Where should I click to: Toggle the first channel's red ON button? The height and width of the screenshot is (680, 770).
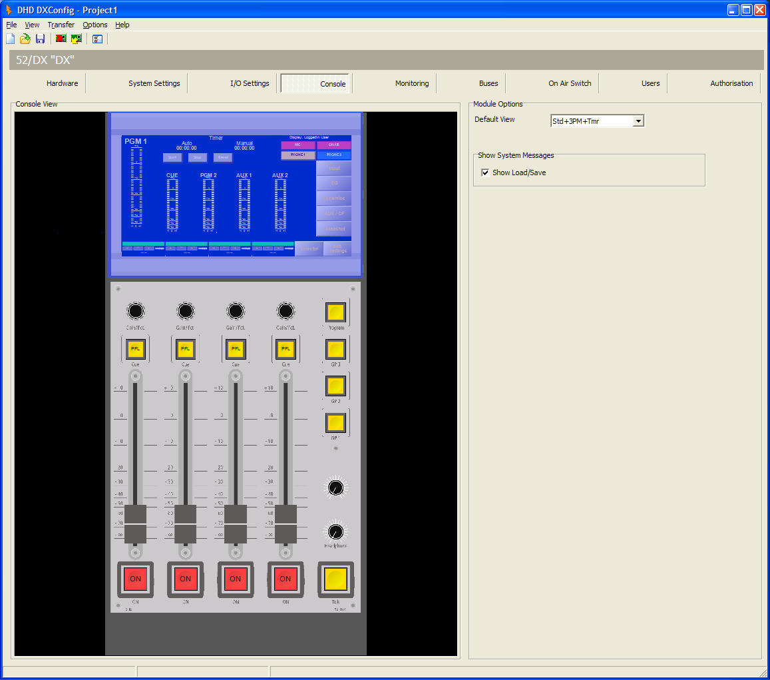click(x=136, y=579)
